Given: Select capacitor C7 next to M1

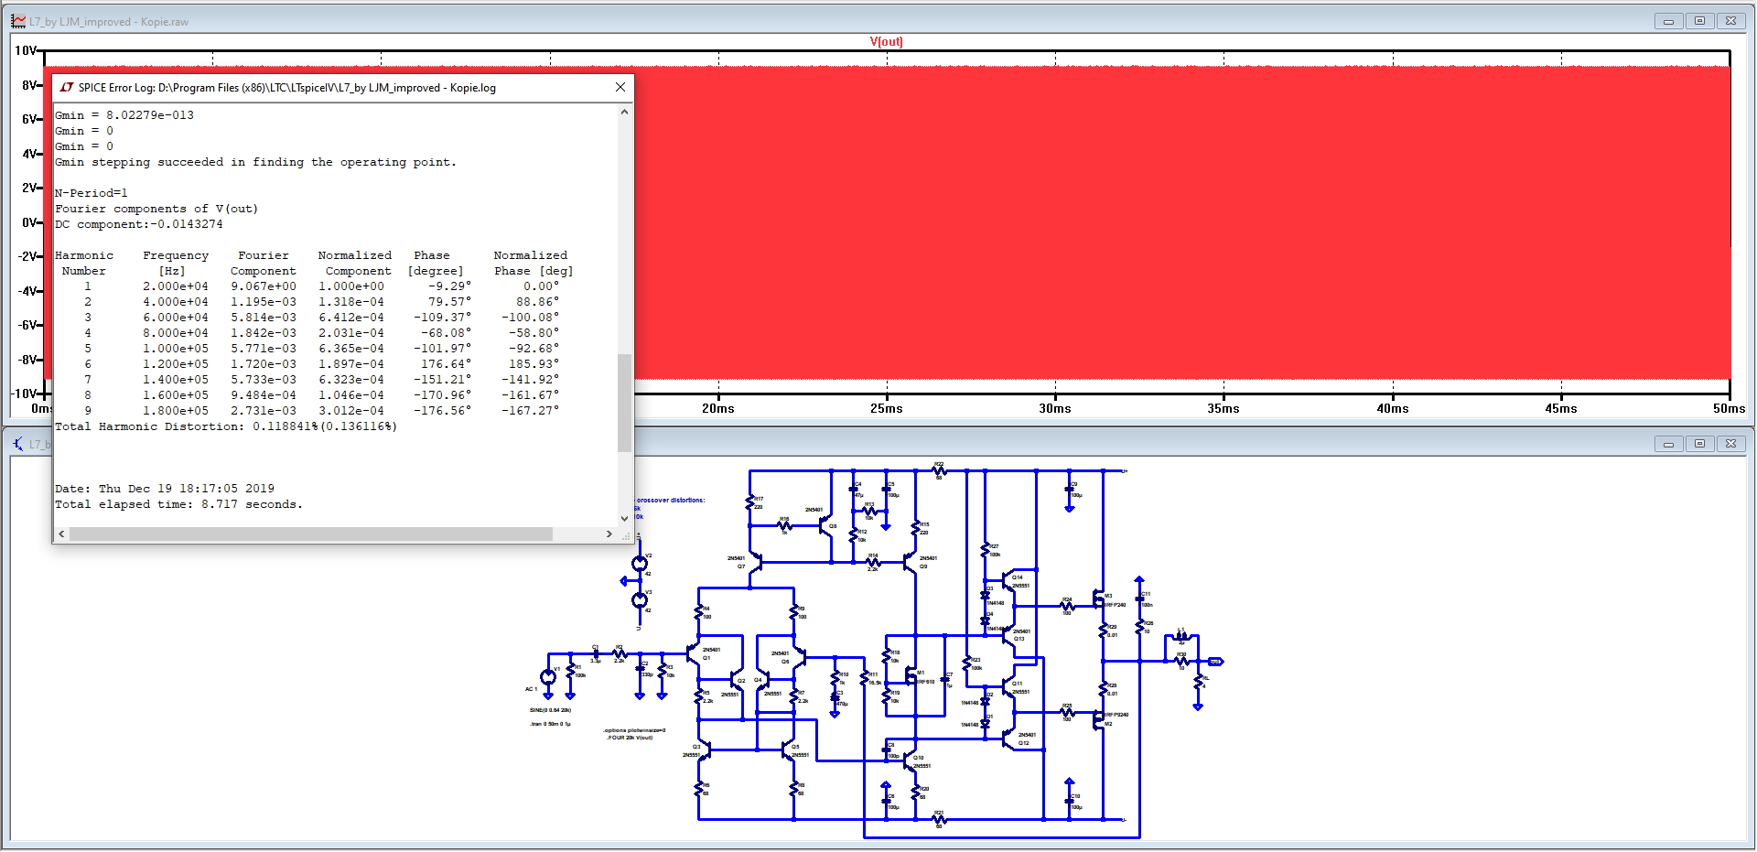Looking at the screenshot, I should coord(944,679).
